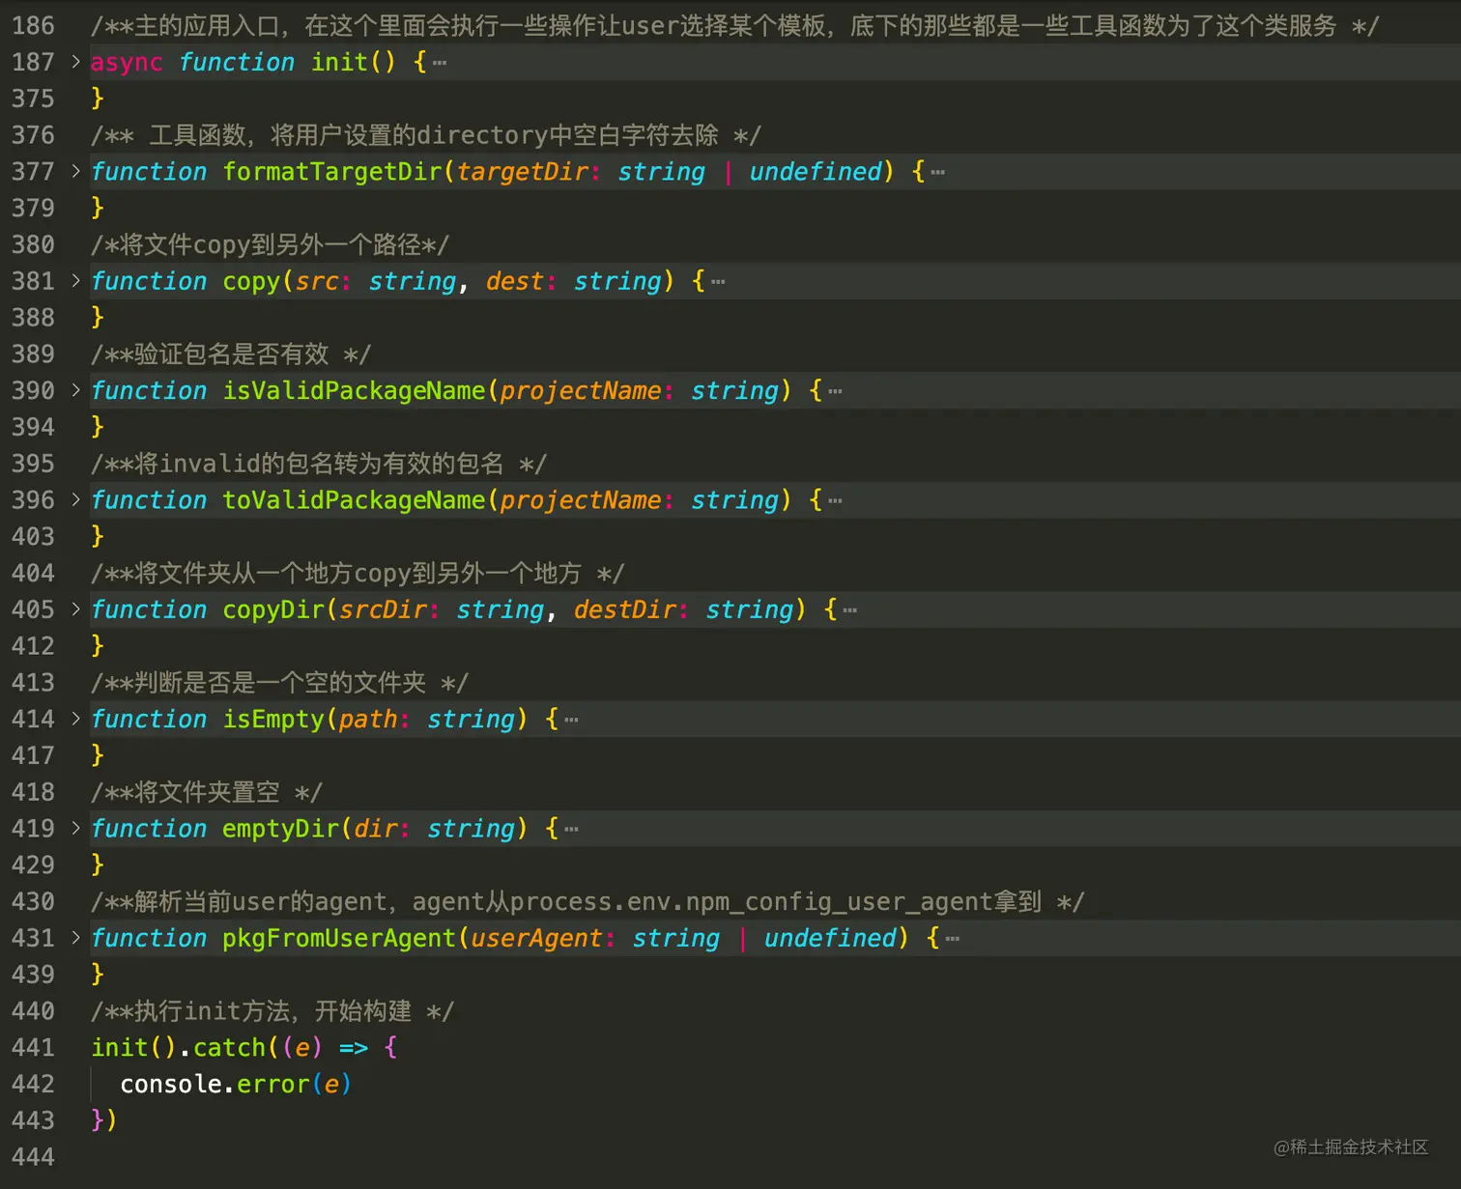The height and width of the screenshot is (1189, 1461).
Task: Click the comment '/**验证包名是否有效 */'
Action: coord(231,354)
